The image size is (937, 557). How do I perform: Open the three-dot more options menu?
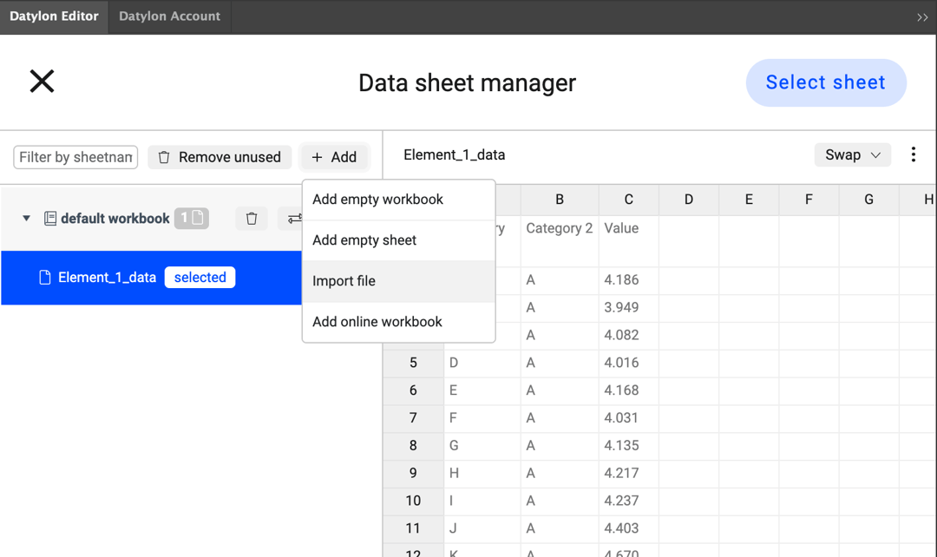click(x=913, y=154)
